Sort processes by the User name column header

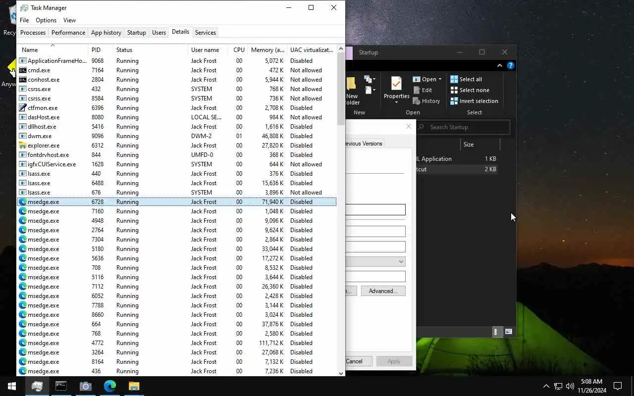[x=208, y=50]
